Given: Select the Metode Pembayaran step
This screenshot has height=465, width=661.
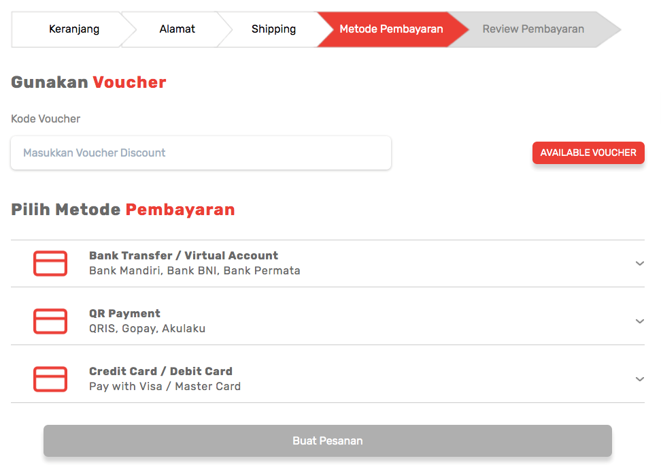Looking at the screenshot, I should pos(391,29).
